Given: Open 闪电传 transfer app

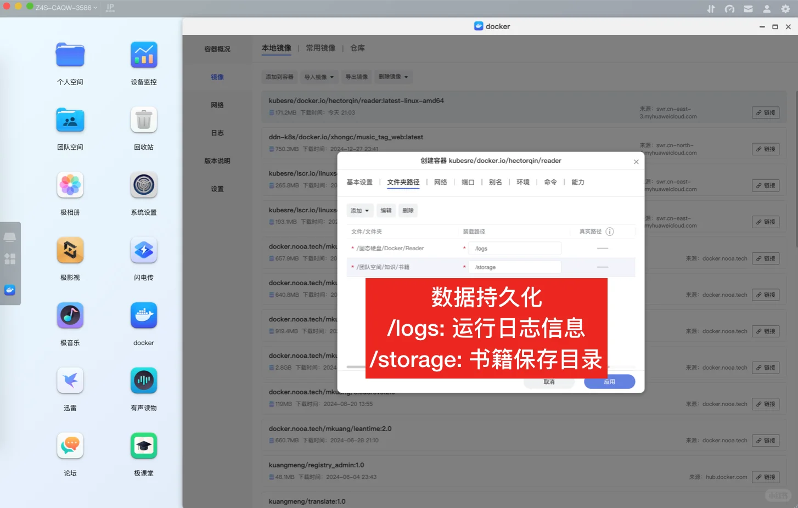Looking at the screenshot, I should tap(144, 251).
